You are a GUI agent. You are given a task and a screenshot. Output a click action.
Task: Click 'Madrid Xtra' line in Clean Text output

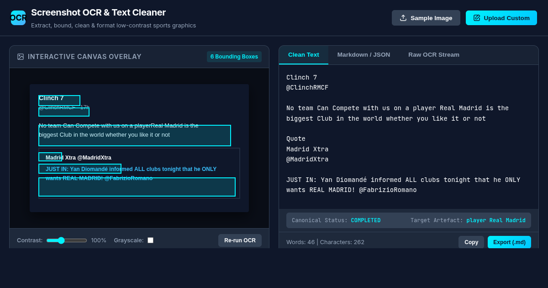tap(307, 149)
